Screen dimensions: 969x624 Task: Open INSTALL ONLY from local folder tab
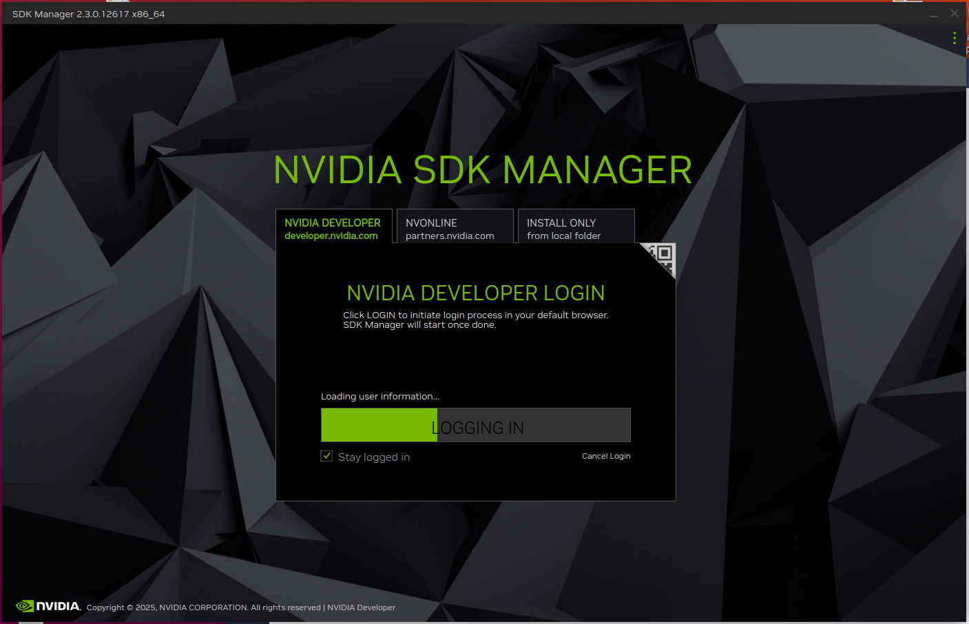point(576,227)
